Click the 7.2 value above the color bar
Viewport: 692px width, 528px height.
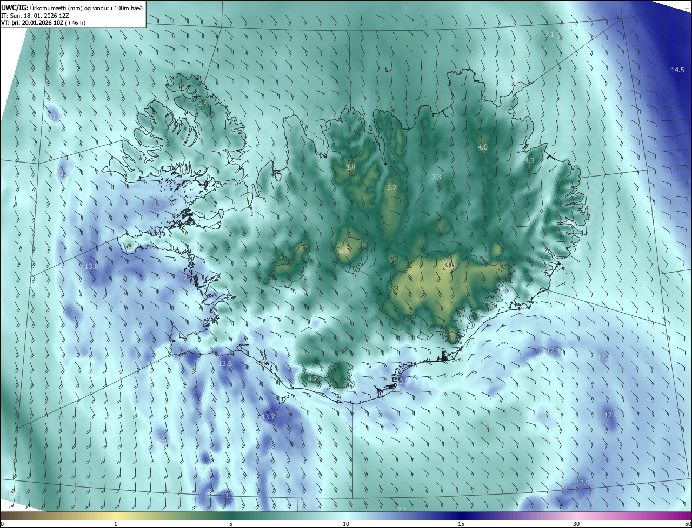402,510
